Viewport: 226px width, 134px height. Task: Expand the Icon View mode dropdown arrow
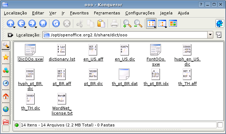coord(155,27)
